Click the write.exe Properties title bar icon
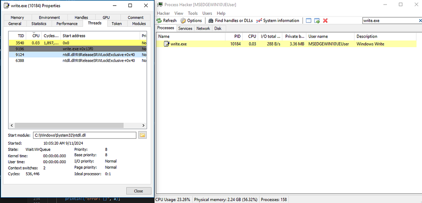The height and width of the screenshot is (203, 422). (6, 6)
